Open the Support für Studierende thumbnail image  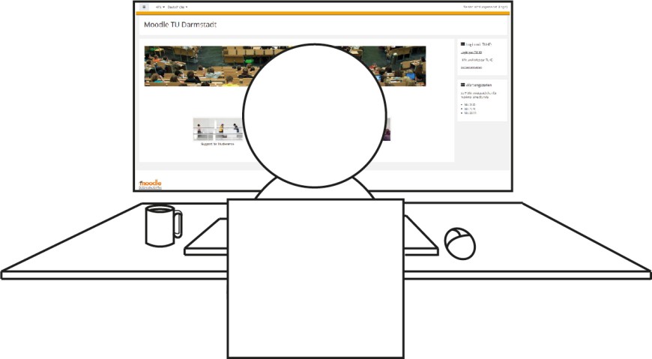tap(218, 130)
